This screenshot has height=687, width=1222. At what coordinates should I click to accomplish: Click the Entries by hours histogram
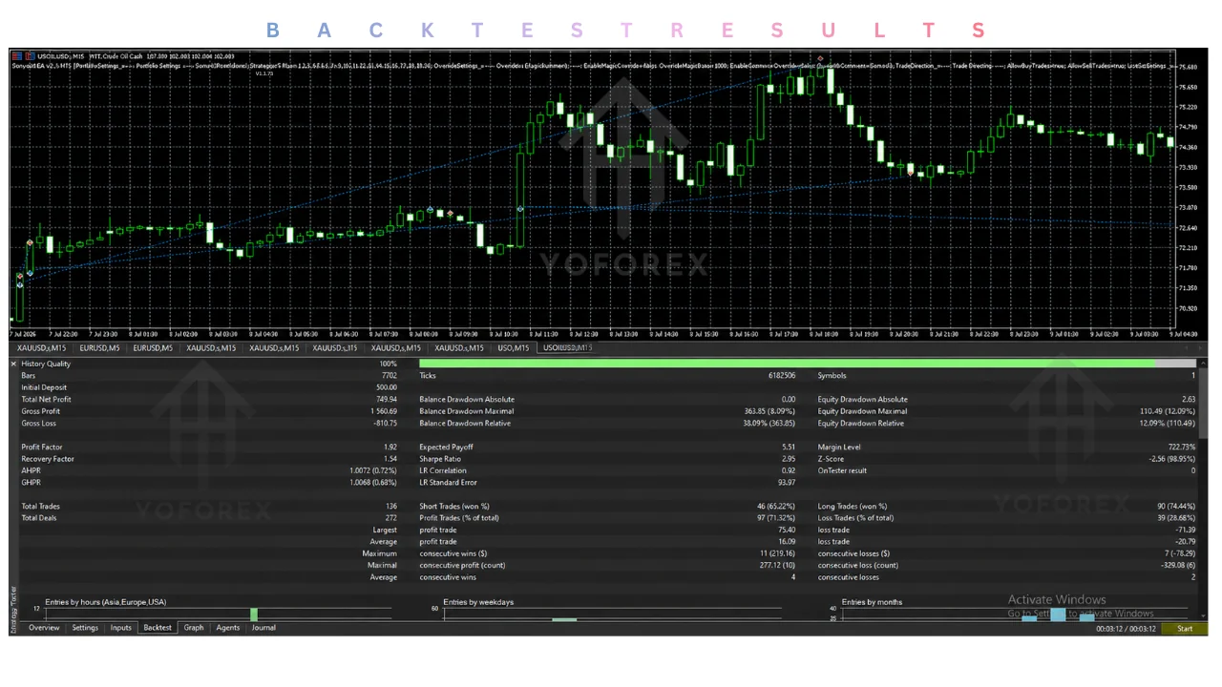click(x=218, y=614)
